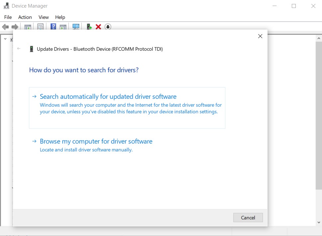The width and height of the screenshot is (322, 236).
Task: Click the Bluetooth device icon in dialog header
Action: (32, 49)
